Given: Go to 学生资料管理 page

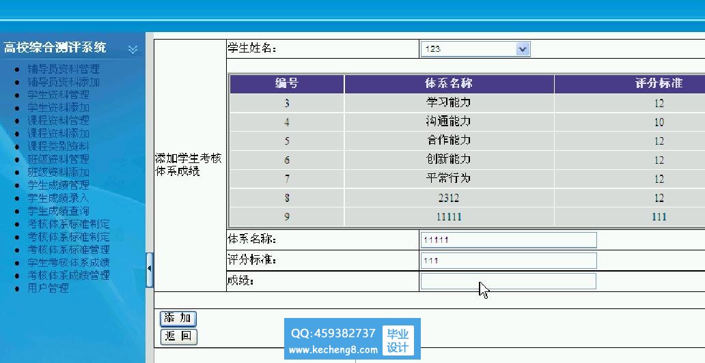Looking at the screenshot, I should click(x=59, y=95).
